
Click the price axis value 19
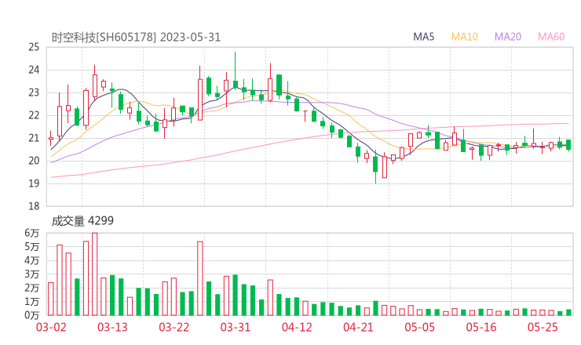pos(34,183)
